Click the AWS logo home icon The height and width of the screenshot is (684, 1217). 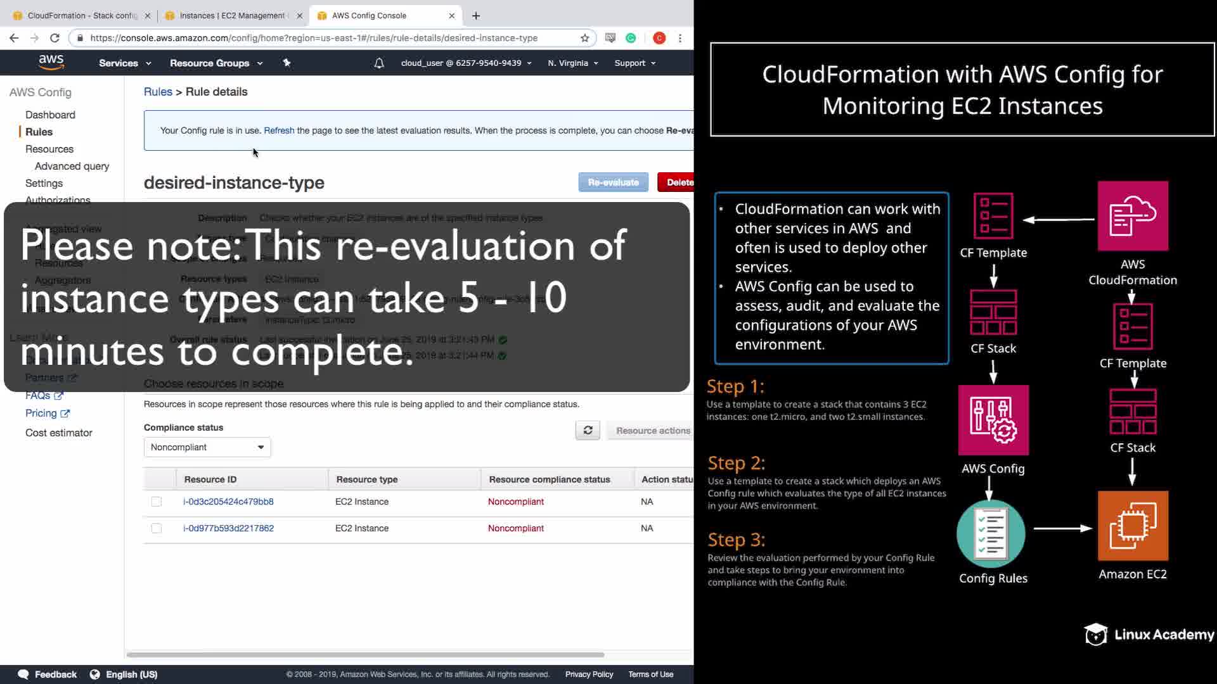[51, 62]
